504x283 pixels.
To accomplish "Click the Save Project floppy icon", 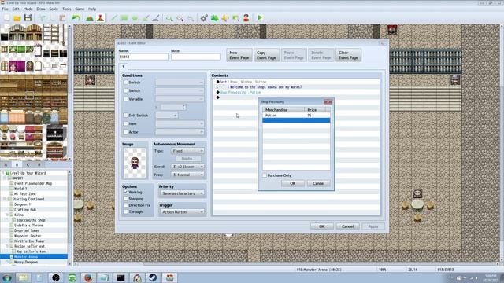I will pos(28,18).
